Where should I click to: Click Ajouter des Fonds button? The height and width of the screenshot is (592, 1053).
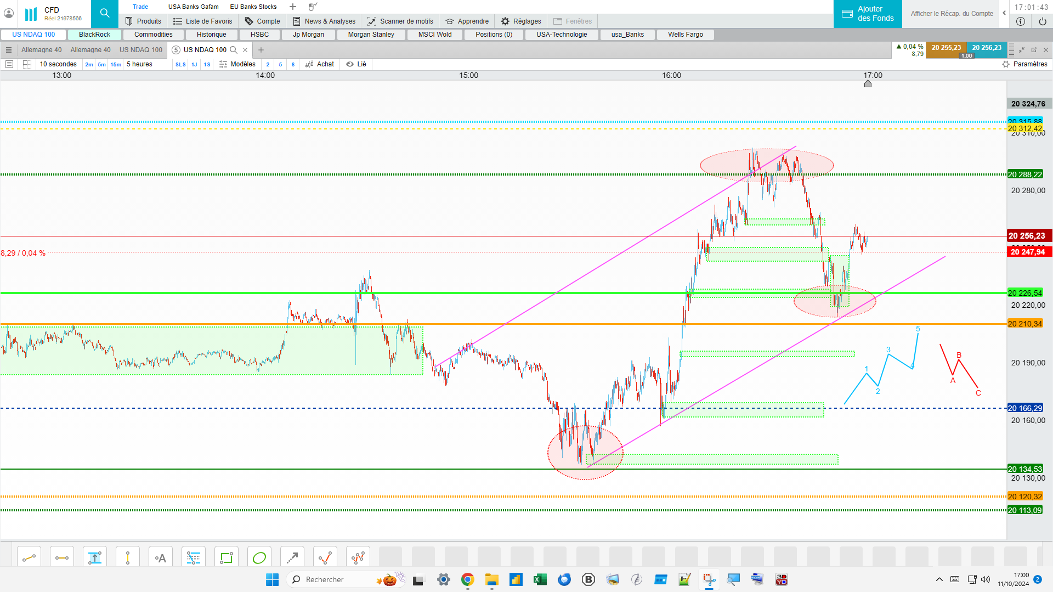click(x=868, y=14)
